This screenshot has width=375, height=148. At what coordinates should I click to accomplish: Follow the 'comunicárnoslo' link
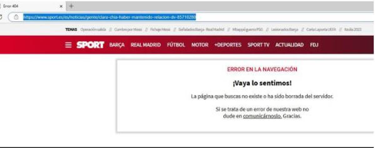262,116
